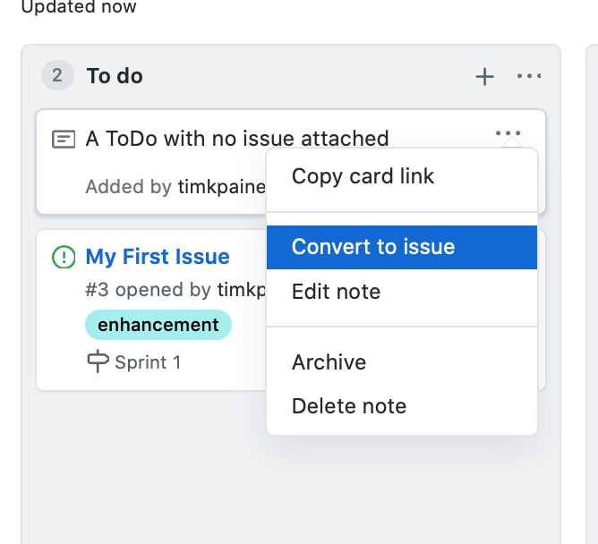Open the My First Issue link
Image resolution: width=598 pixels, height=544 pixels.
(158, 257)
